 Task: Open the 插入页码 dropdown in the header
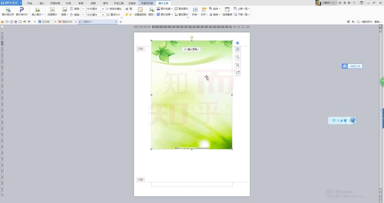[x=192, y=49]
